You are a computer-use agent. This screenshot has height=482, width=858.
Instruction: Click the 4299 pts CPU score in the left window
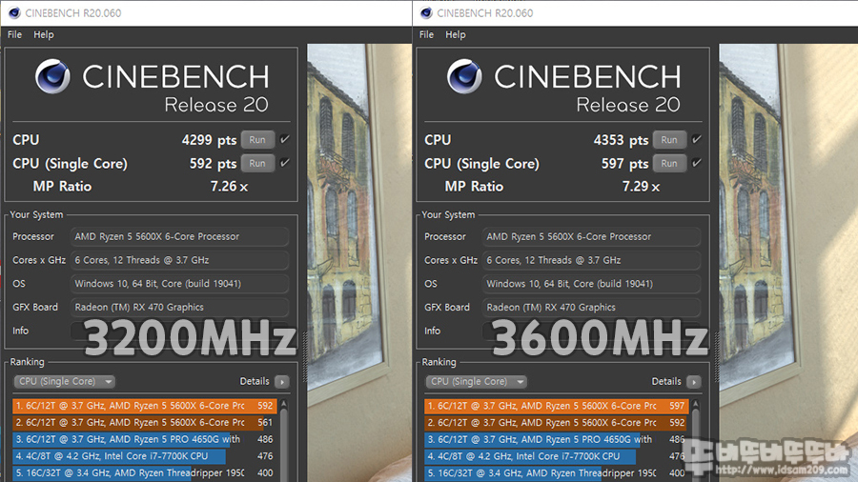pos(209,140)
